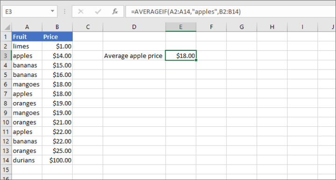Select column H header
Screen dimensions: 336x180
pos(272,27)
